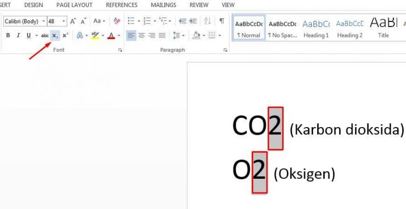The width and height of the screenshot is (406, 209).
Task: Apply paragraph shading paint bucket
Action: [x=196, y=35]
